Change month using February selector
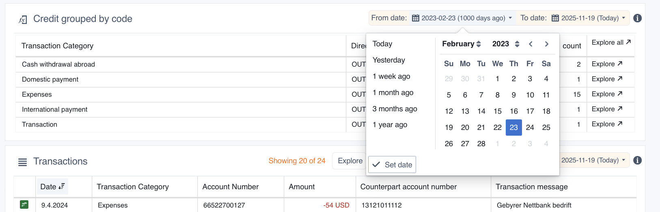This screenshot has width=660, height=212. tap(462, 44)
